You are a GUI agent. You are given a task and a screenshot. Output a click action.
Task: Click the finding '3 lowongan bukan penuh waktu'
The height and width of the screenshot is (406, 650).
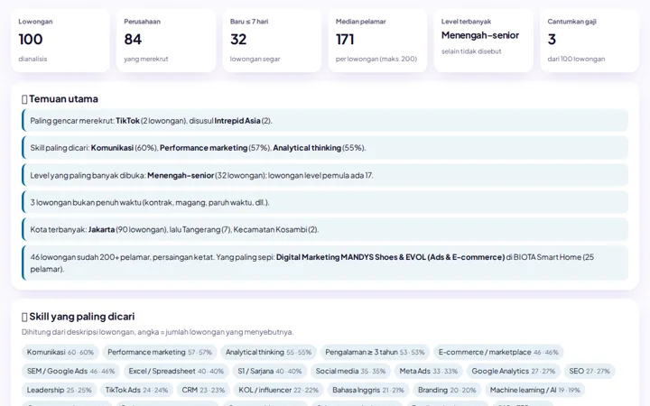click(325, 203)
